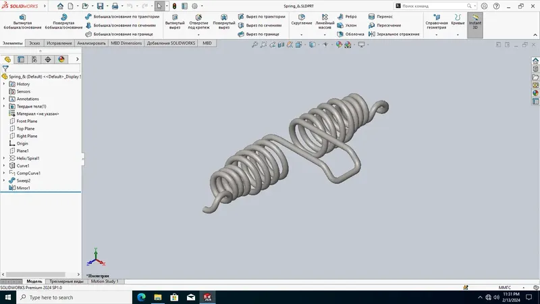Select Mirror1 in the feature tree
This screenshot has width=540, height=304.
[x=23, y=188]
